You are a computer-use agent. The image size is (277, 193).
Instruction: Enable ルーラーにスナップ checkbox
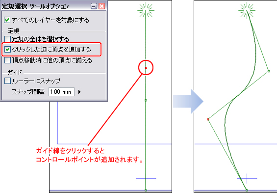[x=7, y=81]
